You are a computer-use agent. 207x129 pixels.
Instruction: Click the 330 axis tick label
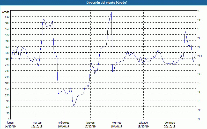click(x=7, y=53)
